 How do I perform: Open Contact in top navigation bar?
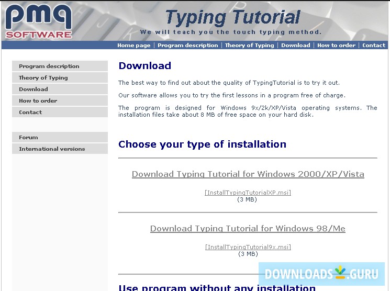tap(374, 45)
